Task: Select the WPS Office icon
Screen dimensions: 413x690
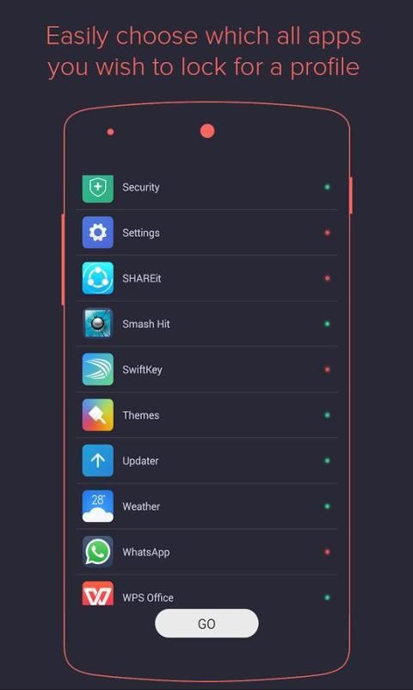Action: pos(97,594)
